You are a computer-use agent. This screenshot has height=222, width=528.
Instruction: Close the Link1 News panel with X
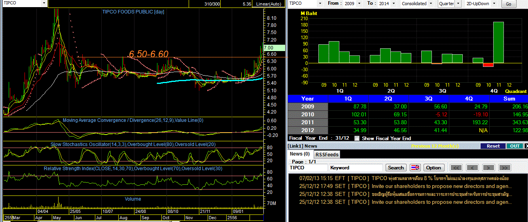click(526, 146)
